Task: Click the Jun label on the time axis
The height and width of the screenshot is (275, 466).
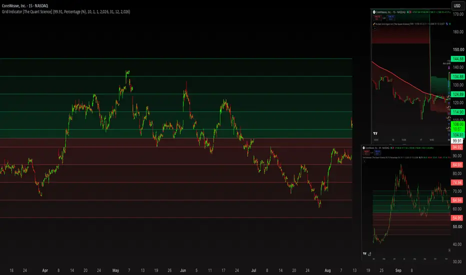Action: tap(183, 270)
